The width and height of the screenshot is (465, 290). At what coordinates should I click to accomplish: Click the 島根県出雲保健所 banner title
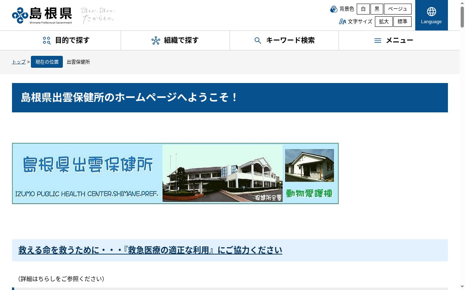pos(88,164)
